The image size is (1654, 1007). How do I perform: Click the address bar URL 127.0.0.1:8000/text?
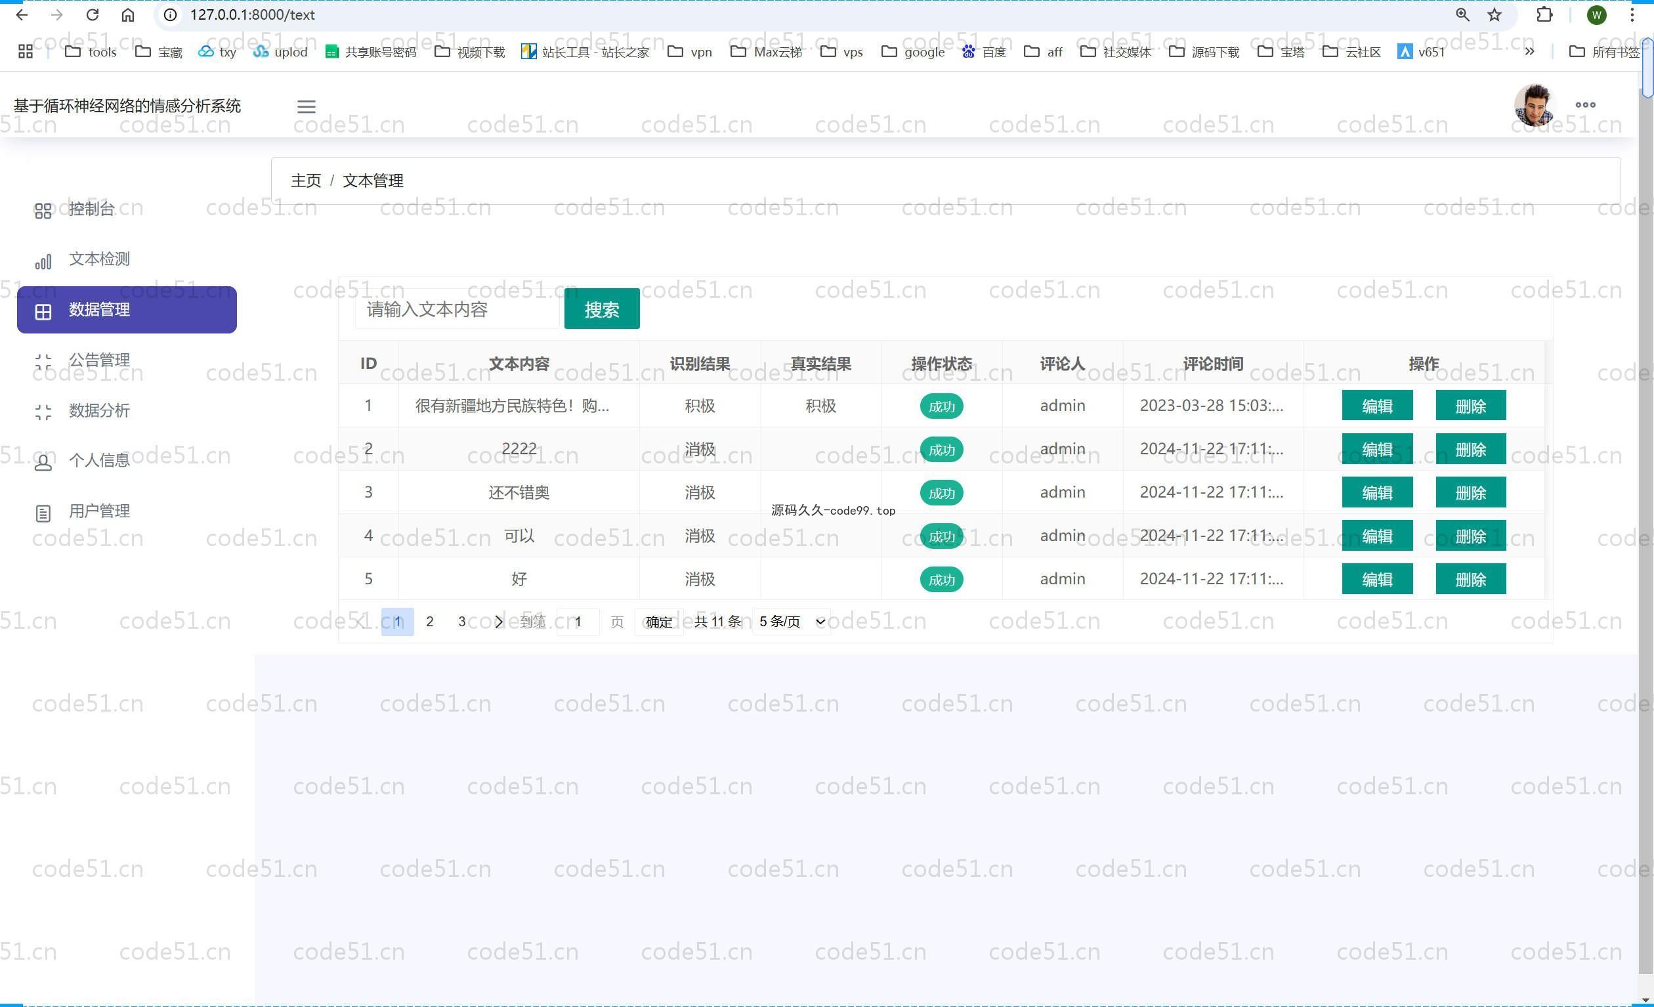click(x=253, y=14)
